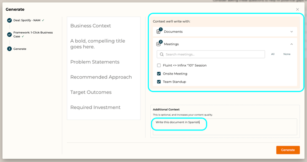This screenshot has width=307, height=162.
Task: Select the Generate step in sidebar
Action: (20, 49)
